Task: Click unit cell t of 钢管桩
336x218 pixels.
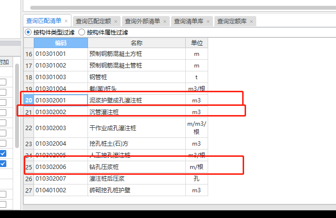Action: tap(197, 77)
